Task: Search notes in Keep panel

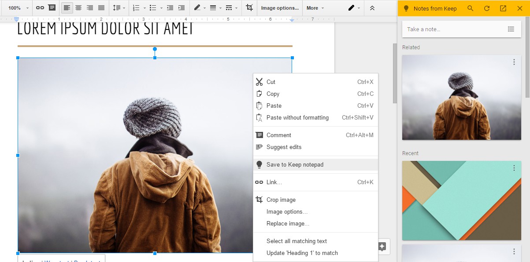Action: coord(471,8)
